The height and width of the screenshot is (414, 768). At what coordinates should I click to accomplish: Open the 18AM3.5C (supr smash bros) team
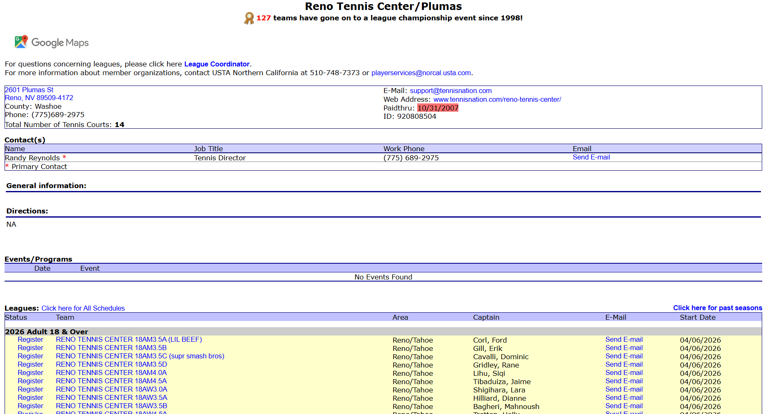pos(140,356)
